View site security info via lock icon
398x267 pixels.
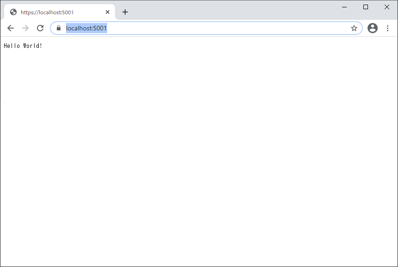pos(59,28)
